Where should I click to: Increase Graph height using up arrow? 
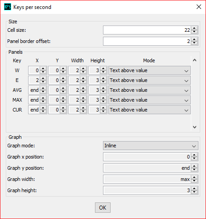194,189
